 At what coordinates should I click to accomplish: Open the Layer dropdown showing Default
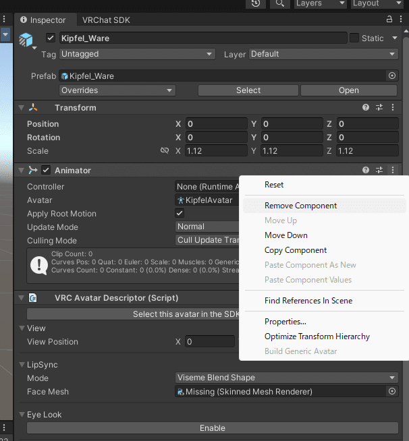323,54
